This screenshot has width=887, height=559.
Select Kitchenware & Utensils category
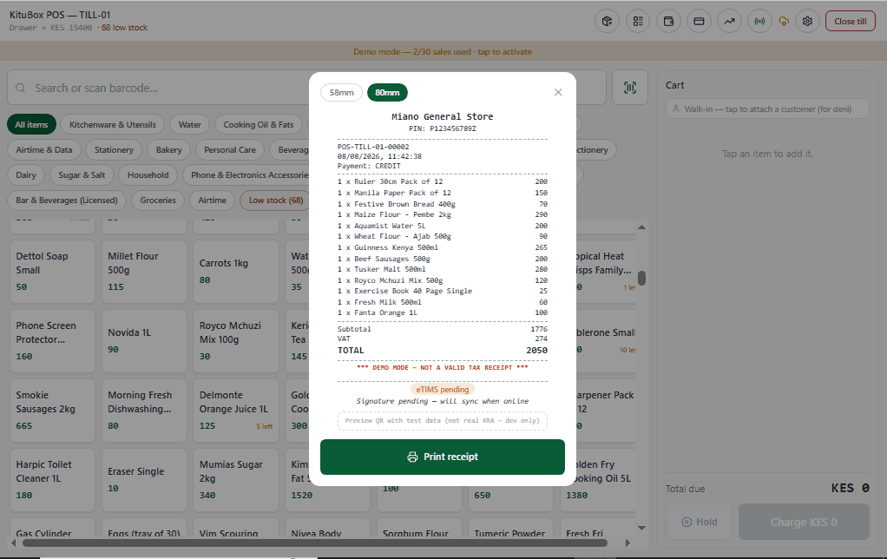[113, 124]
